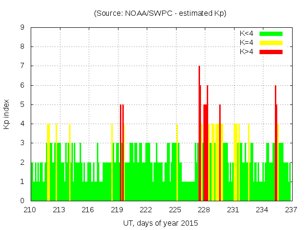
Task: Click y-axis tick label 0
Action: [23, 201]
